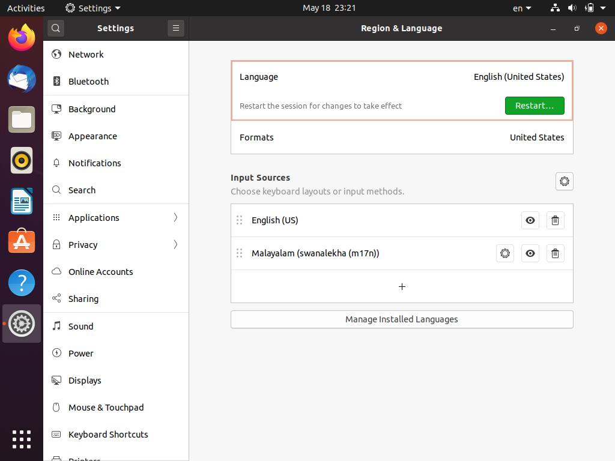Open the Formats United States row

tap(402, 137)
